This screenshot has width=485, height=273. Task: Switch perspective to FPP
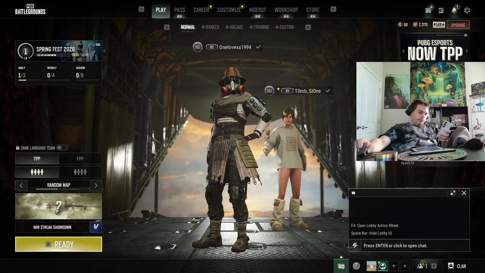(80, 158)
